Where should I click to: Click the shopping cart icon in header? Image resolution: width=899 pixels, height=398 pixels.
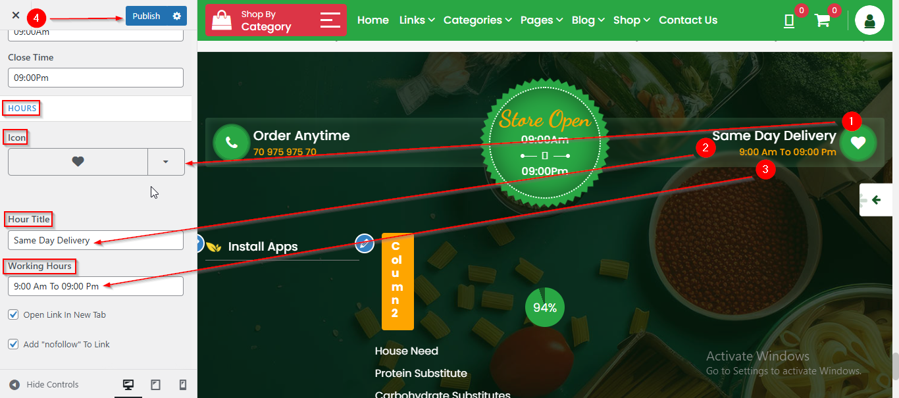click(x=822, y=20)
